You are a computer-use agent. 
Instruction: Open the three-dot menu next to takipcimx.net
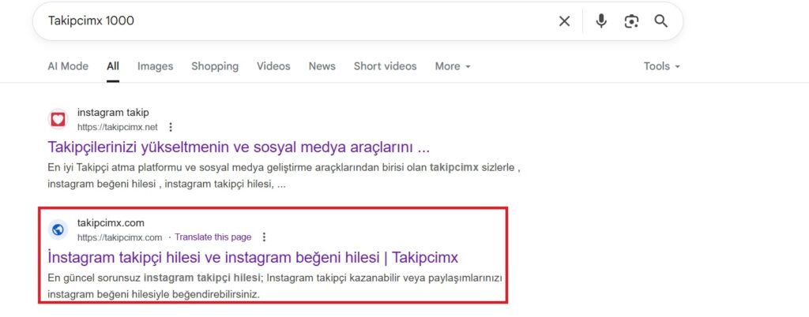tap(171, 127)
